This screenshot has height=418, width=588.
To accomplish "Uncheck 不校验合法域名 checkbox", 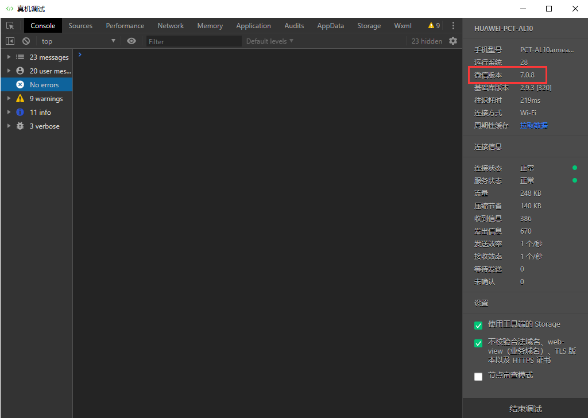I will click(x=478, y=343).
